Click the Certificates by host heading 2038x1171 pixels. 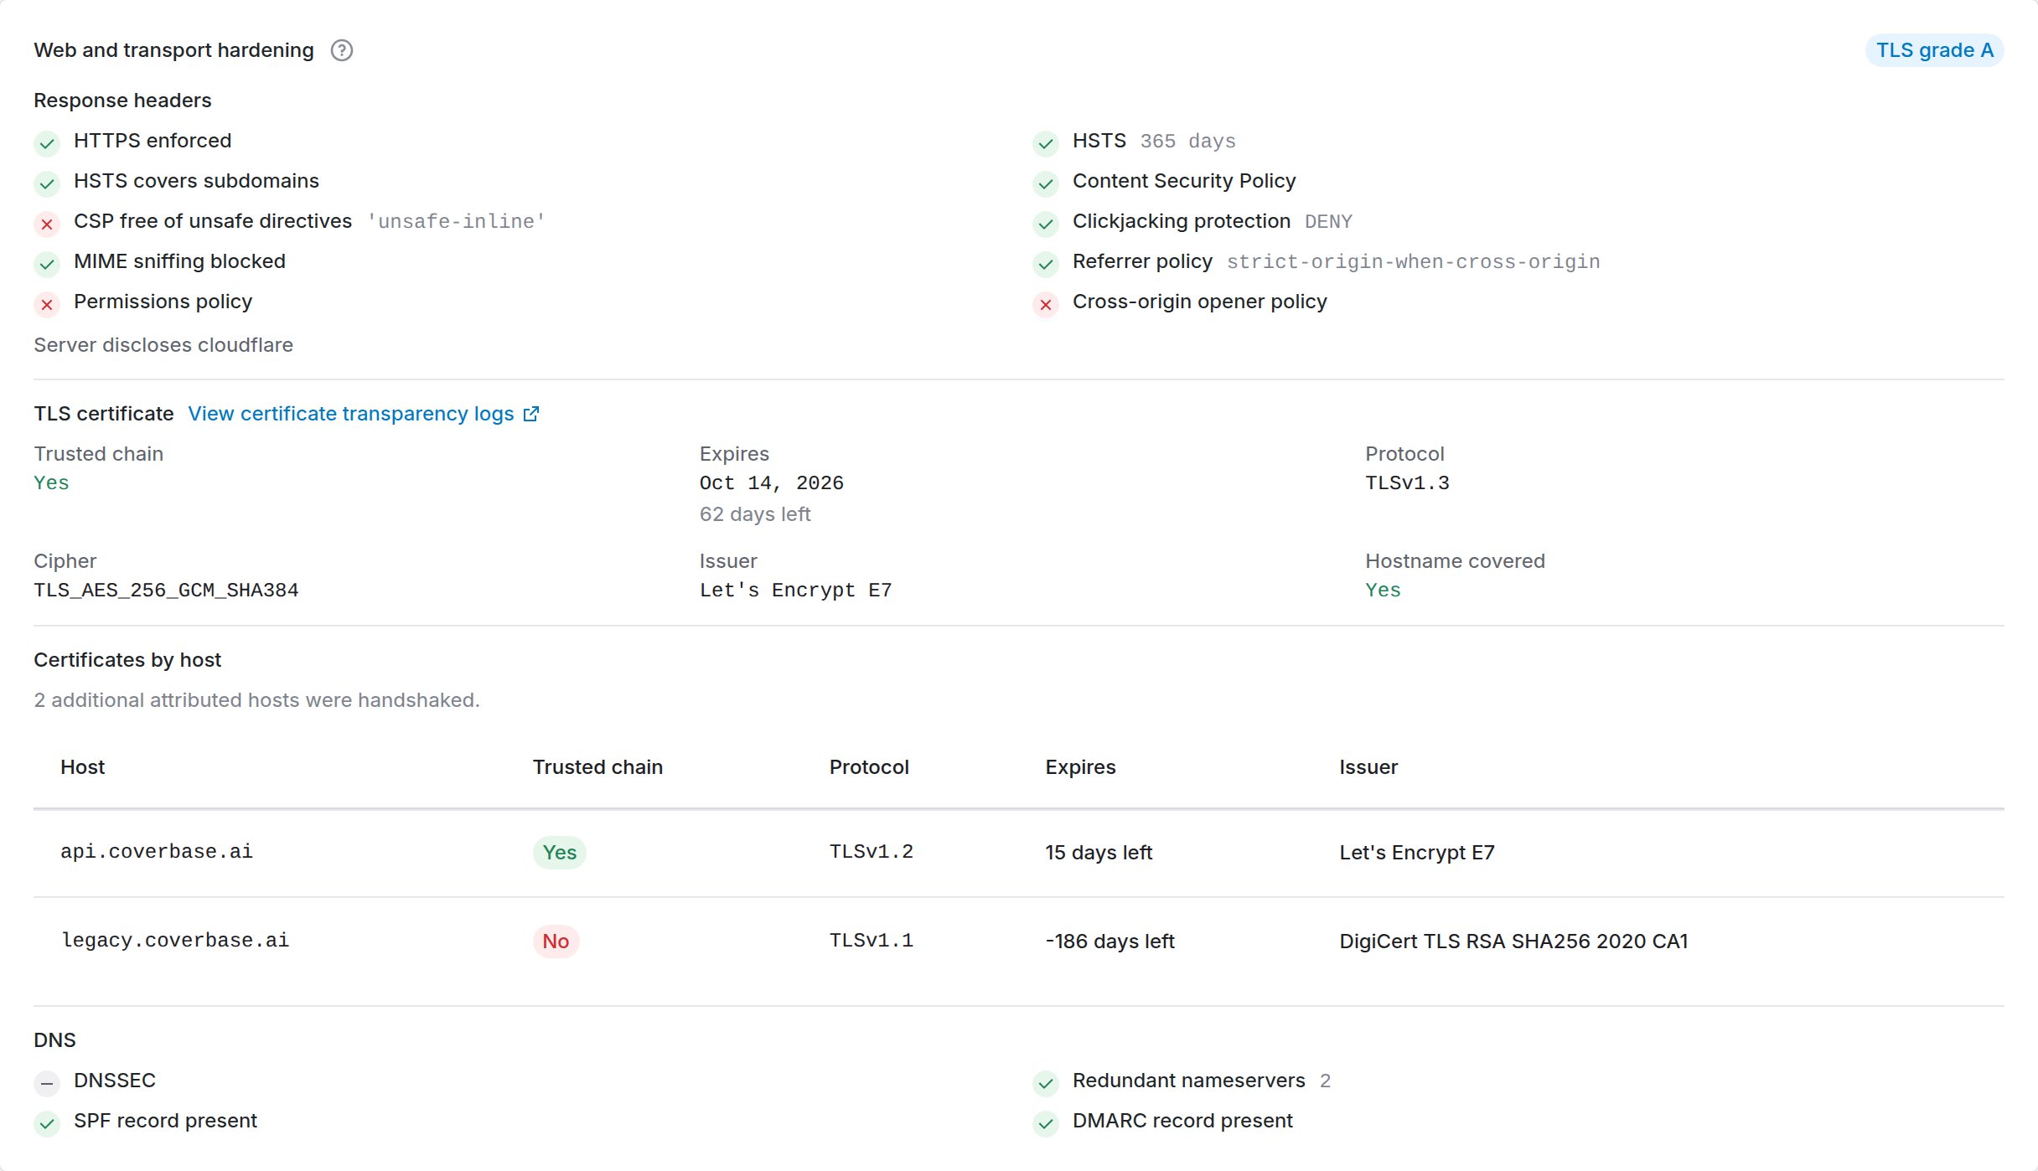pyautogui.click(x=127, y=660)
